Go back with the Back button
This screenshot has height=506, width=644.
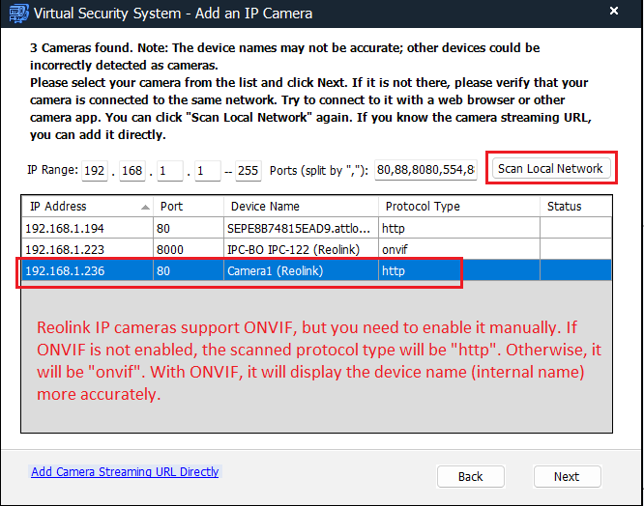coord(471,476)
